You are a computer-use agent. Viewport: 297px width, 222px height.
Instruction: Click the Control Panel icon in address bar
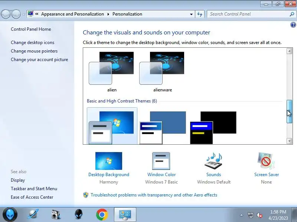pyautogui.click(x=30, y=14)
